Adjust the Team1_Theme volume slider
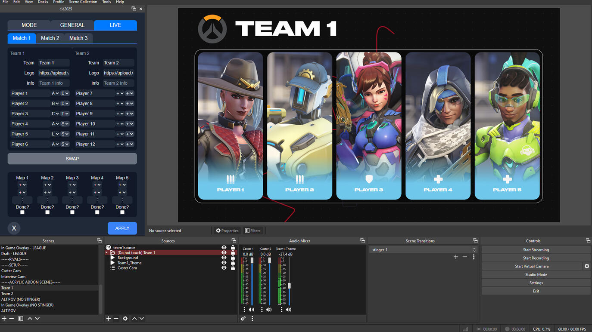Viewport: 592px width, 332px height. [x=289, y=286]
